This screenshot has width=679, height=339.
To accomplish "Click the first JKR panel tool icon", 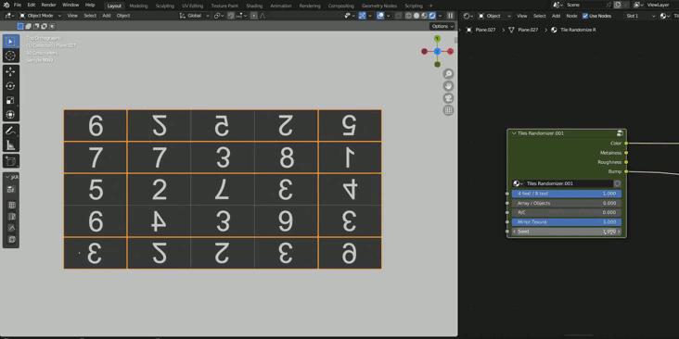I will click(12, 189).
